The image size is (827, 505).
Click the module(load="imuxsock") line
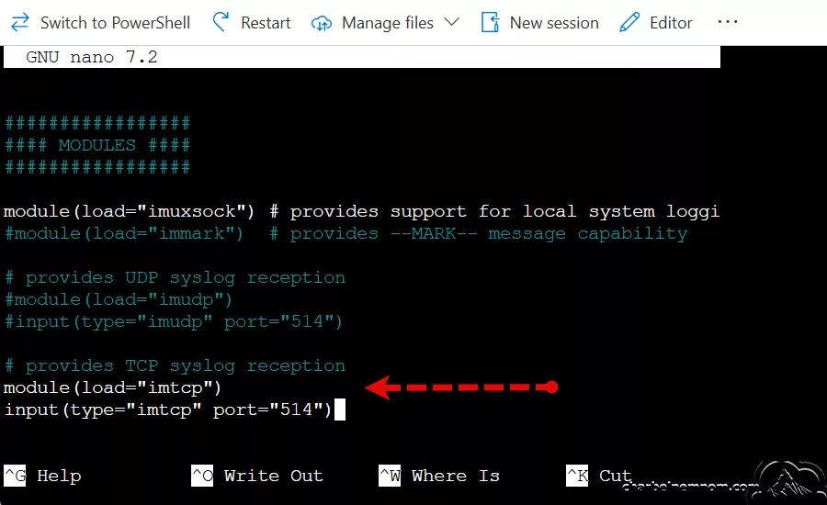pyautogui.click(x=129, y=211)
